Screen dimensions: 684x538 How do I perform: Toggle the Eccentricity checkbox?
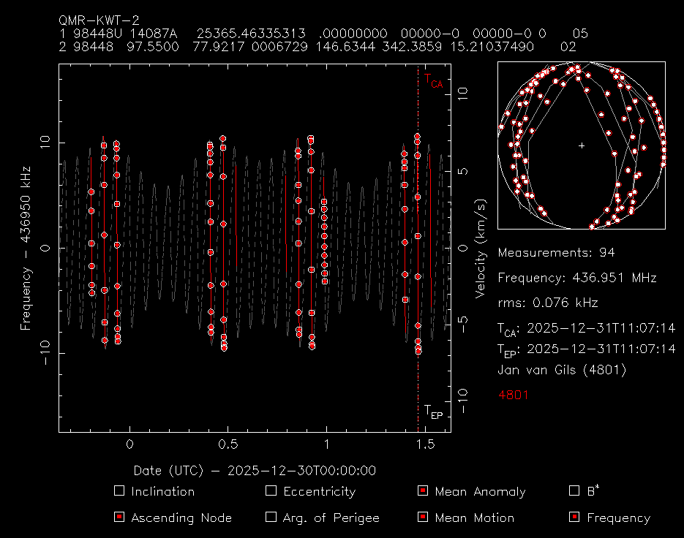pos(271,491)
